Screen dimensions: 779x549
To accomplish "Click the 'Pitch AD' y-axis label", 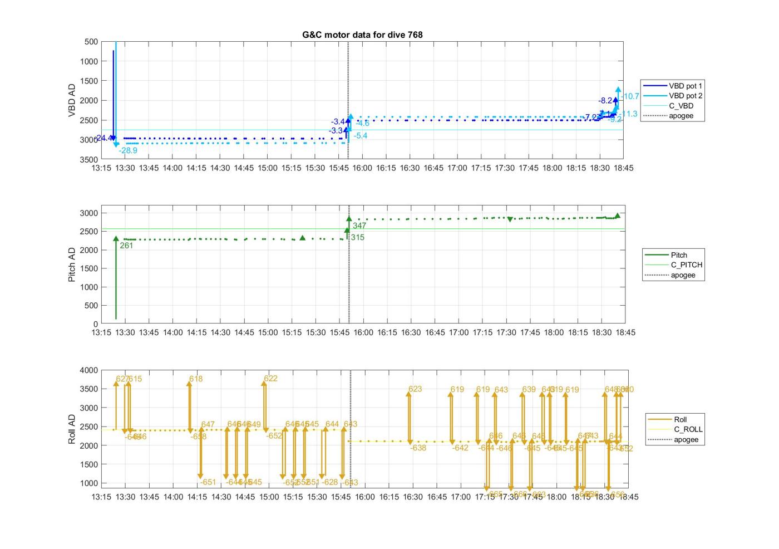I will click(x=71, y=264).
